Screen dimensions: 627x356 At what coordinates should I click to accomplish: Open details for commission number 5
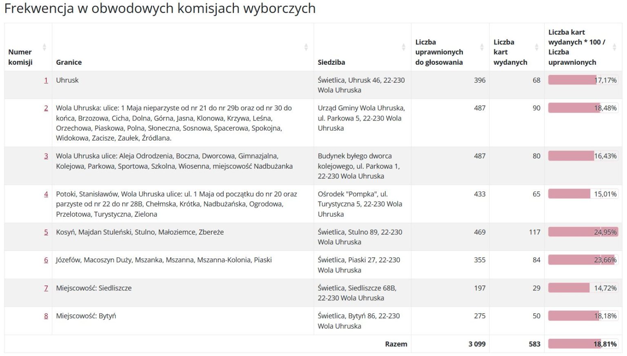tap(46, 232)
